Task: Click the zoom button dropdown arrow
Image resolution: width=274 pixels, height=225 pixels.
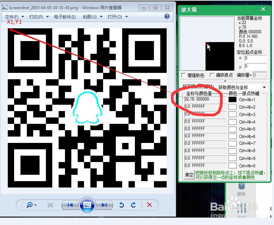Action: [x=35, y=205]
